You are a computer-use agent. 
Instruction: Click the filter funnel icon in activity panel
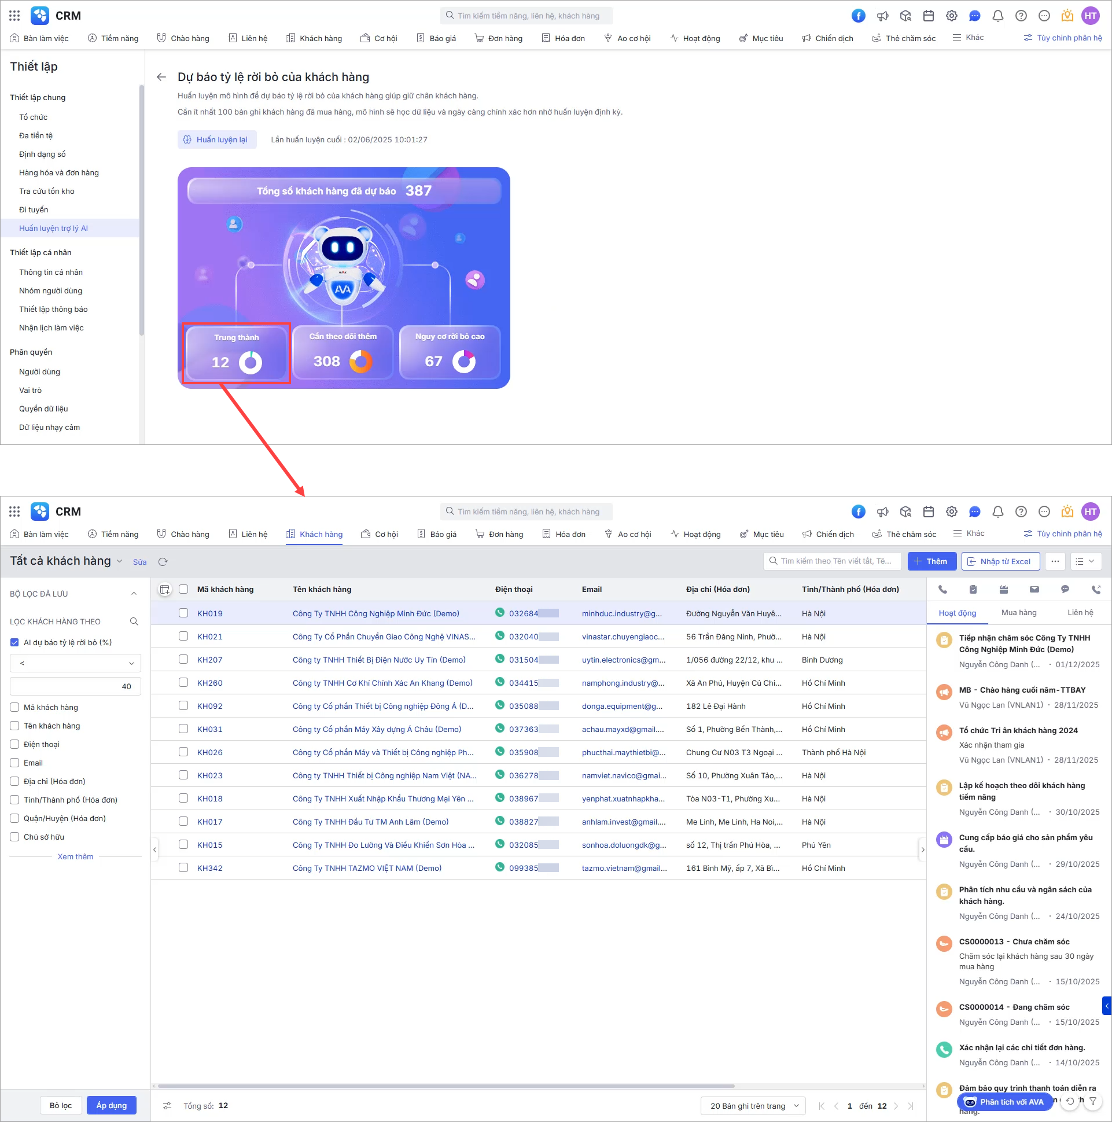[1093, 1102]
